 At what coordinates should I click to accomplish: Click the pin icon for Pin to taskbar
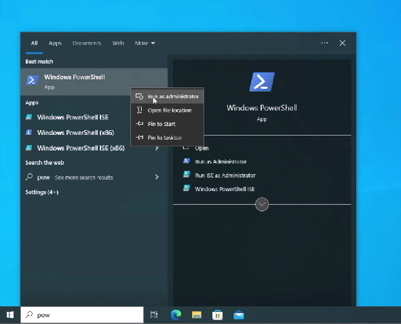[x=139, y=138]
